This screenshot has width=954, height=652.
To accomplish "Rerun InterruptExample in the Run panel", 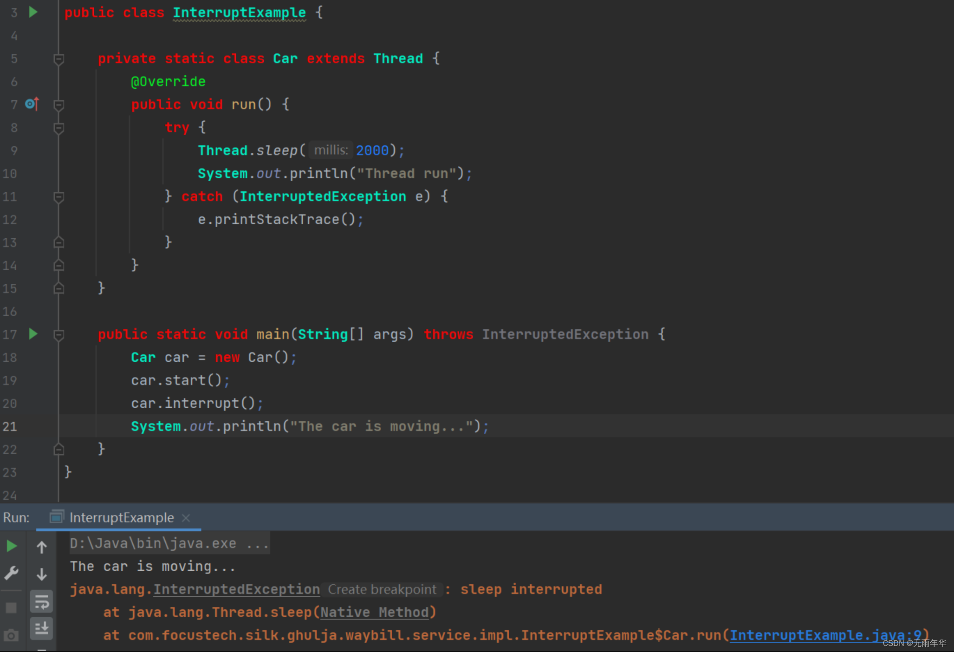I will (12, 547).
